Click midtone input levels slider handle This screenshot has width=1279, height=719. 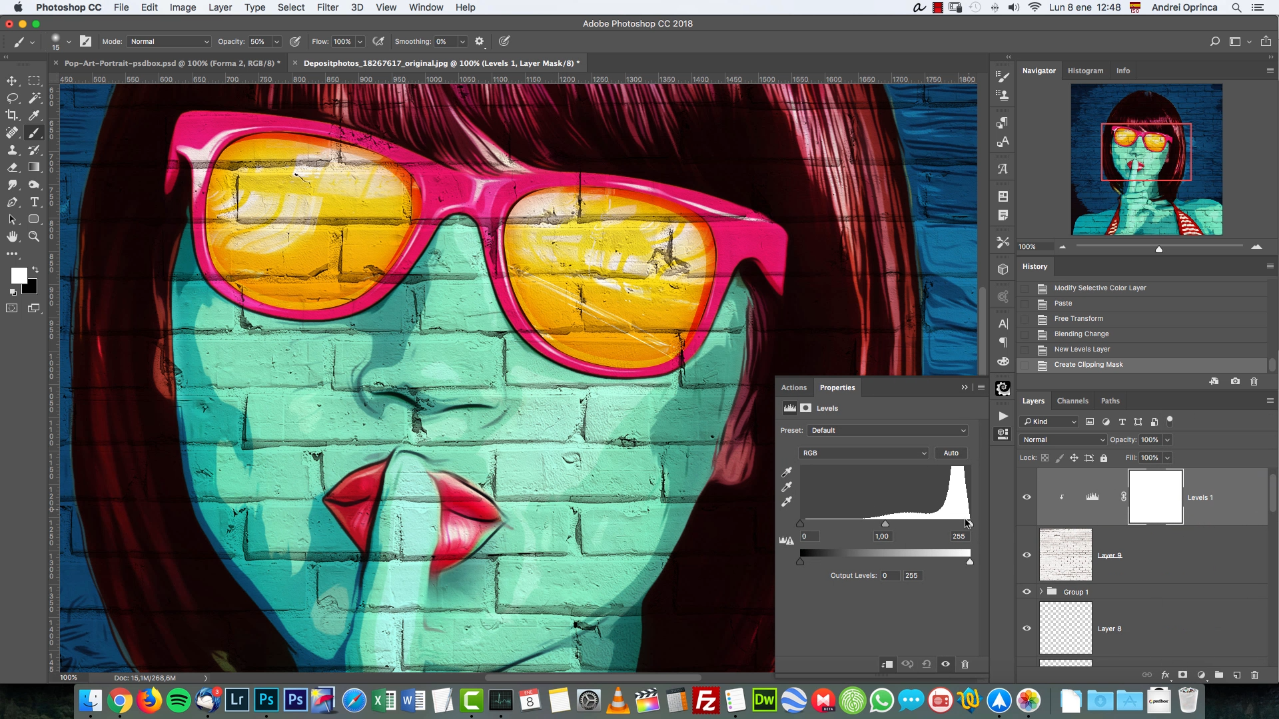[885, 524]
